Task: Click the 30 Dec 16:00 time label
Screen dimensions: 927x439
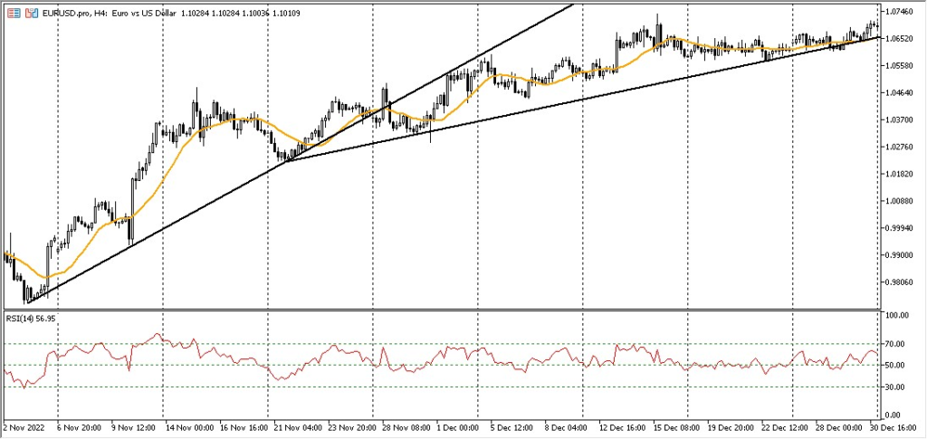Action: pyautogui.click(x=893, y=426)
